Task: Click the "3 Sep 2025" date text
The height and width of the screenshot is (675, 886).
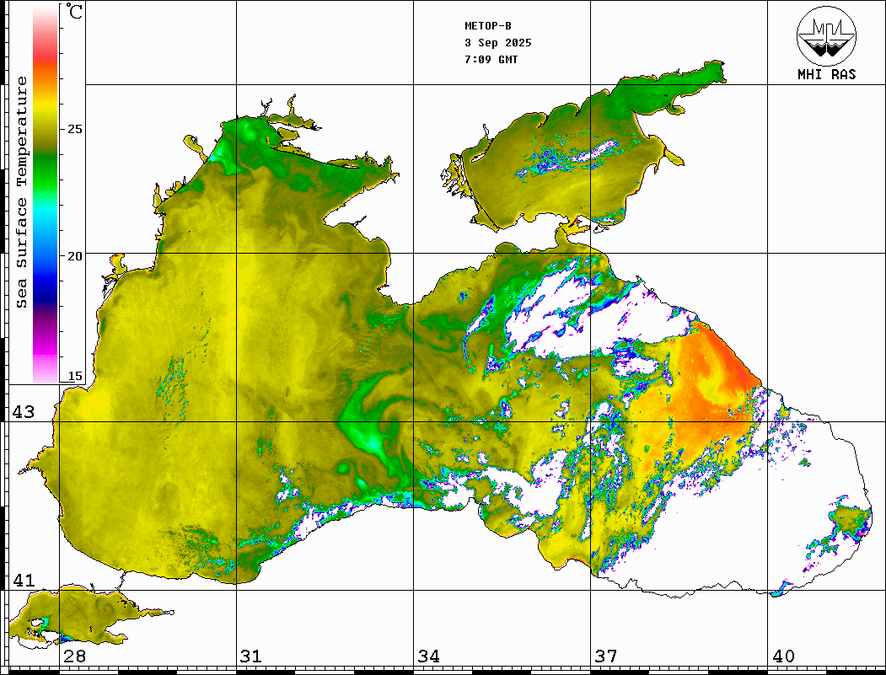Action: click(498, 43)
